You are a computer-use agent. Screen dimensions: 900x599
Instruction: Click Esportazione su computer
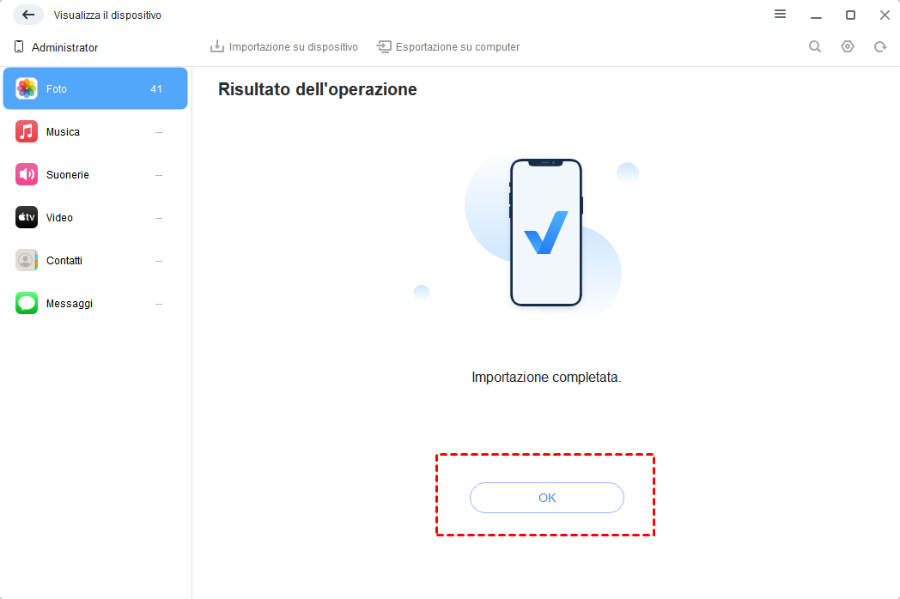(x=448, y=46)
